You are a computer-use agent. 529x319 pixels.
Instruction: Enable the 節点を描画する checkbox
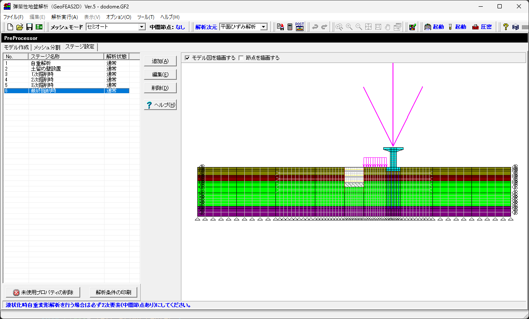click(x=241, y=58)
